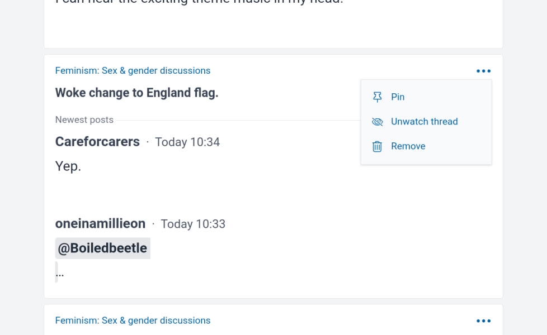
Task: Click the Today 10:34 timestamp
Action: (187, 142)
